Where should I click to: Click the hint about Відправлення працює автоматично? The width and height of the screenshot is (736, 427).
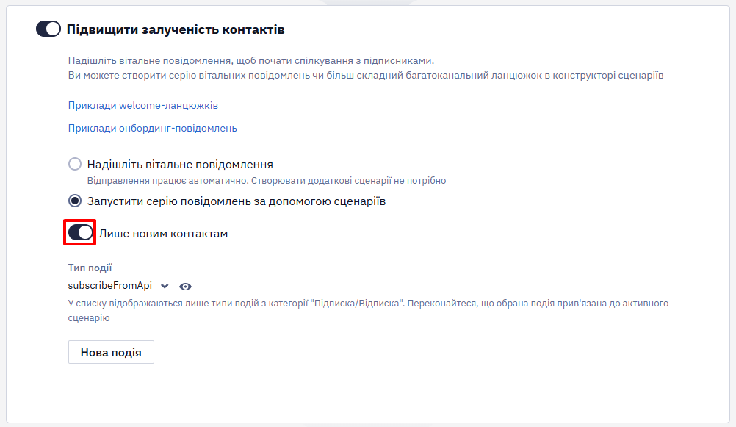click(x=267, y=181)
